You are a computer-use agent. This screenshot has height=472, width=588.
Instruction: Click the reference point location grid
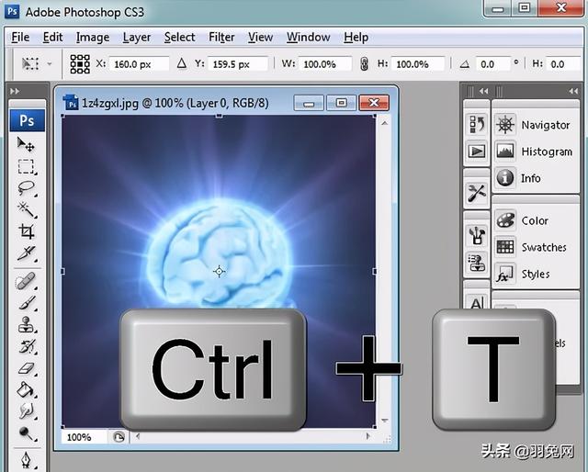tap(80, 63)
